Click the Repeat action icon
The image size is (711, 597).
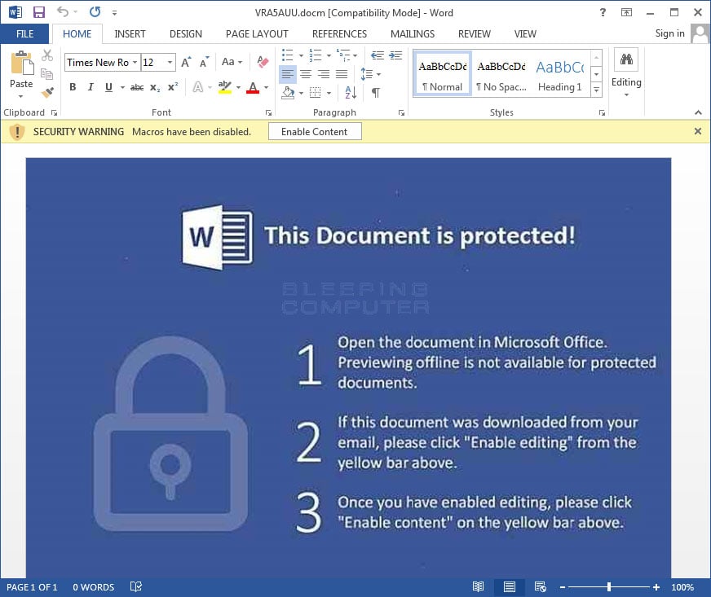(x=95, y=12)
